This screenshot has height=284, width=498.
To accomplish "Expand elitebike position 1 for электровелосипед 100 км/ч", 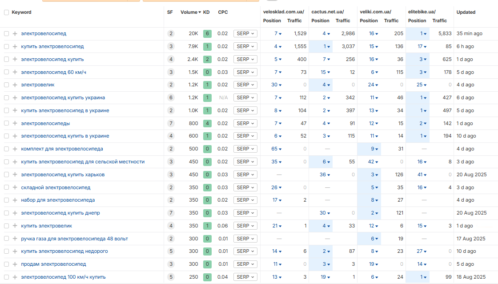I will pyautogui.click(x=423, y=277).
